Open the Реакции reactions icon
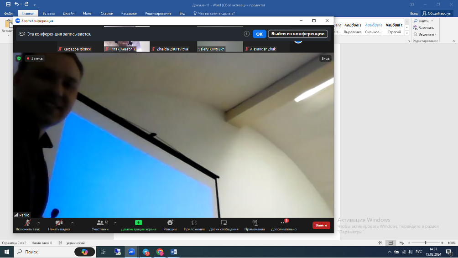Screen dimensions: 458x258 [170, 223]
